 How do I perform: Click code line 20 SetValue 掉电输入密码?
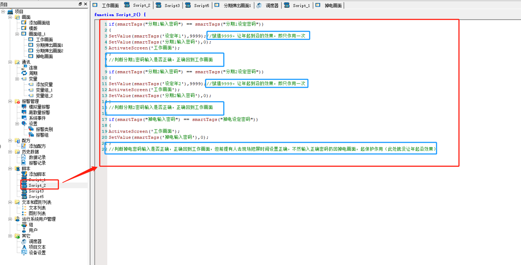tap(159, 137)
